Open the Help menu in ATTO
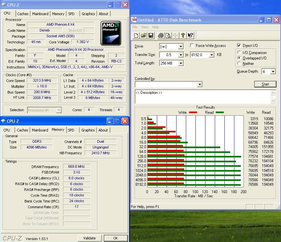The height and width of the screenshot is (242, 281). coord(155,27)
